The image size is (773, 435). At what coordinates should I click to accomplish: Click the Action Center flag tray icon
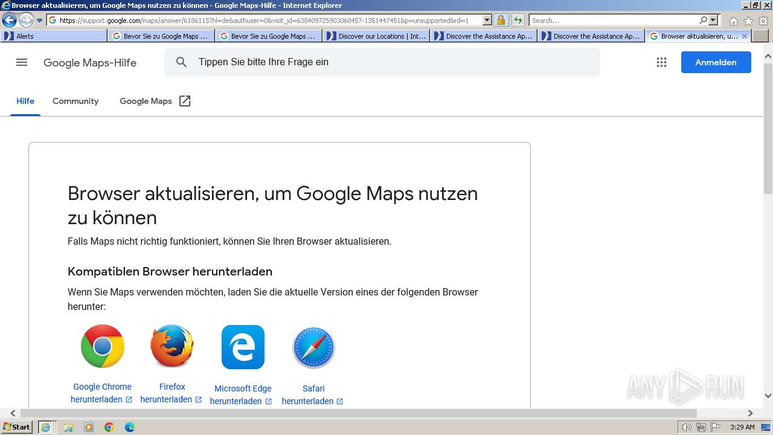(715, 427)
